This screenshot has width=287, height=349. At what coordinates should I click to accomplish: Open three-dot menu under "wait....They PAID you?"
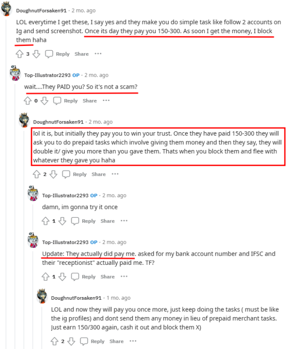coord(106,100)
